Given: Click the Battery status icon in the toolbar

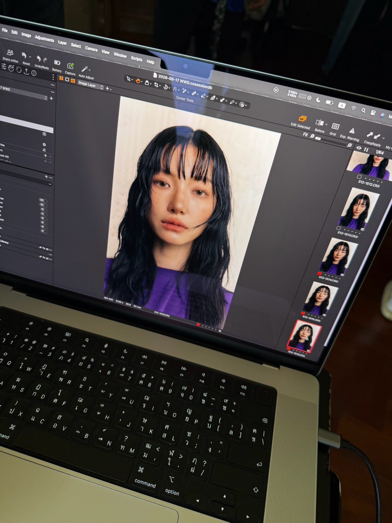Looking at the screenshot, I should (x=57, y=63).
